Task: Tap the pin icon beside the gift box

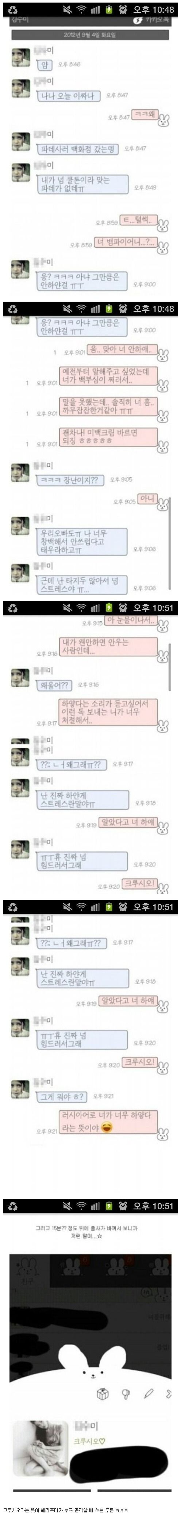Action: pos(126,1394)
